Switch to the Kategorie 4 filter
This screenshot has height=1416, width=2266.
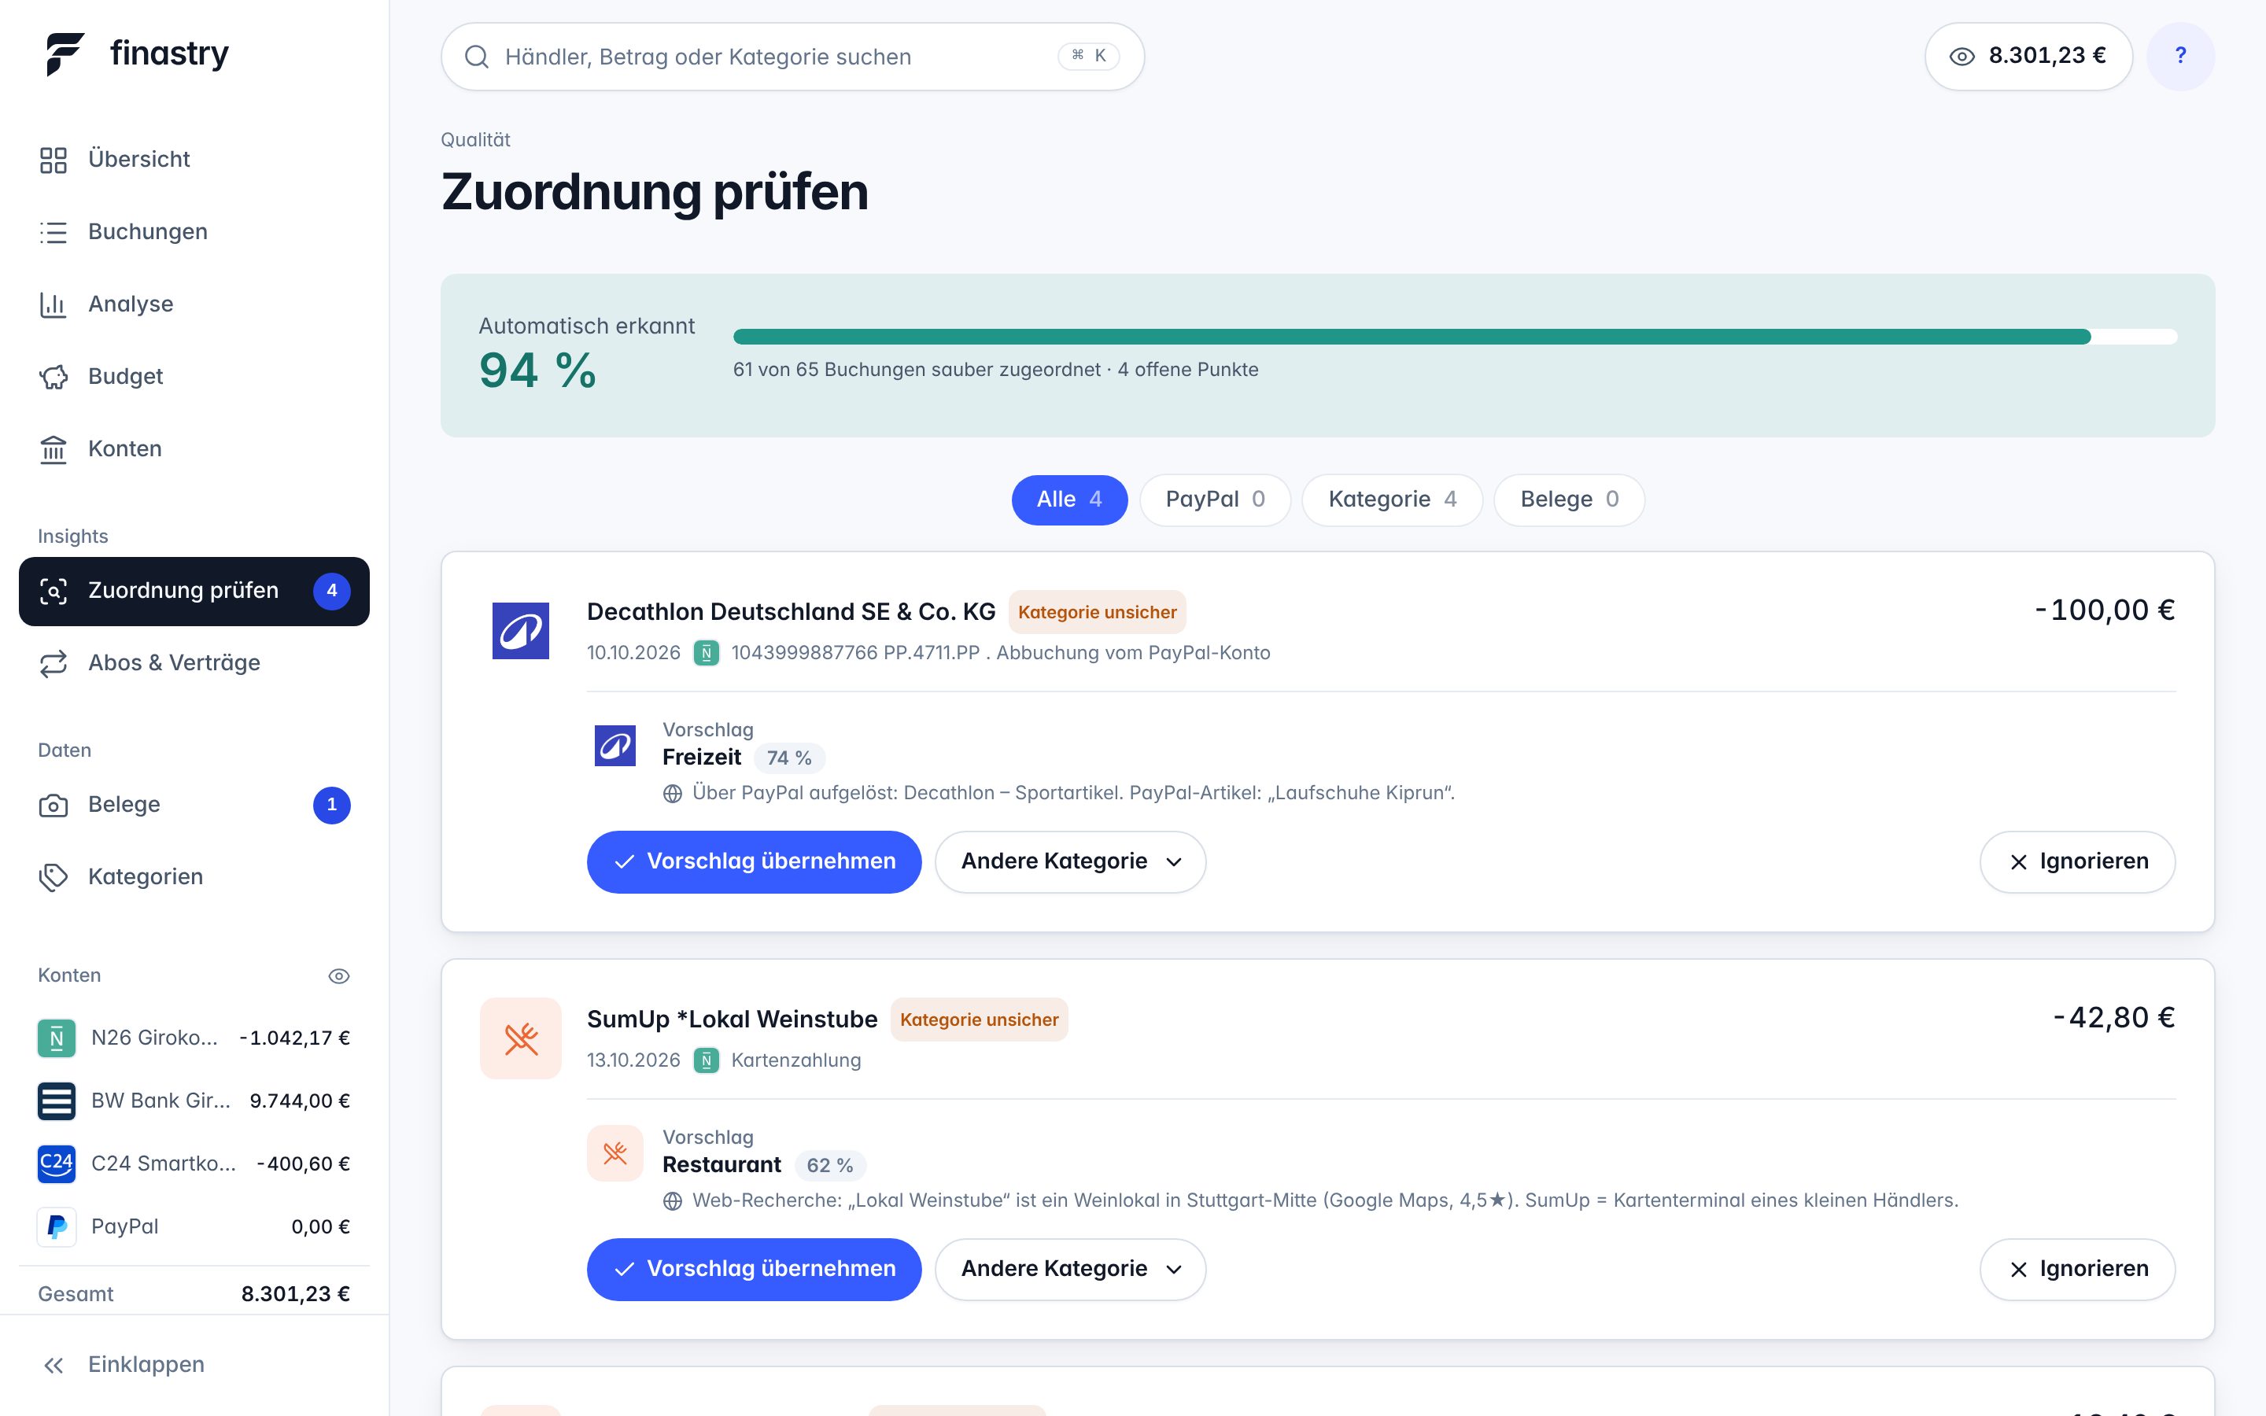point(1391,500)
